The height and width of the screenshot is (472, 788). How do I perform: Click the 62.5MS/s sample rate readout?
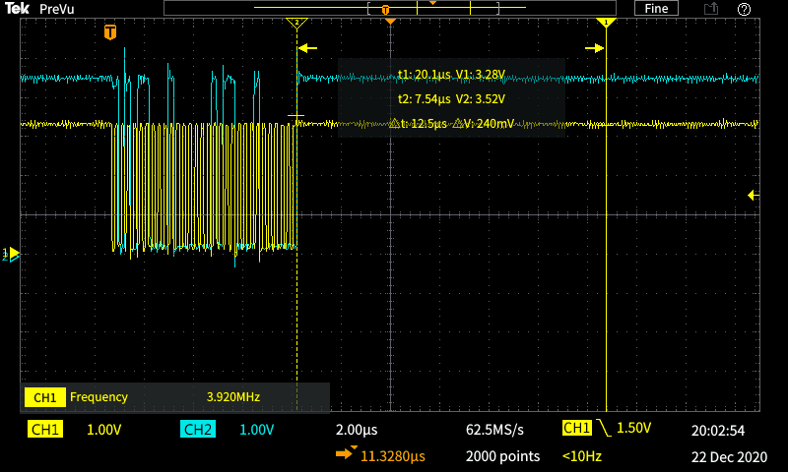click(494, 430)
